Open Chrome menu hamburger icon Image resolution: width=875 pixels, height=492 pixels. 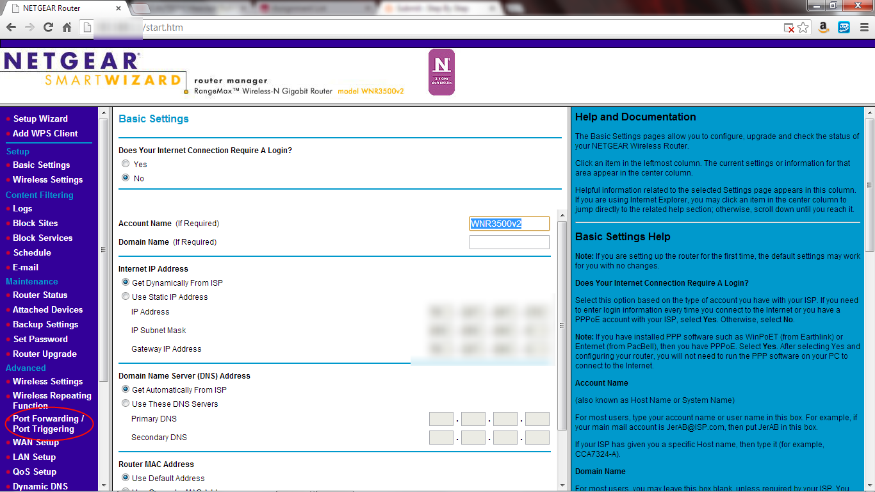click(x=863, y=28)
